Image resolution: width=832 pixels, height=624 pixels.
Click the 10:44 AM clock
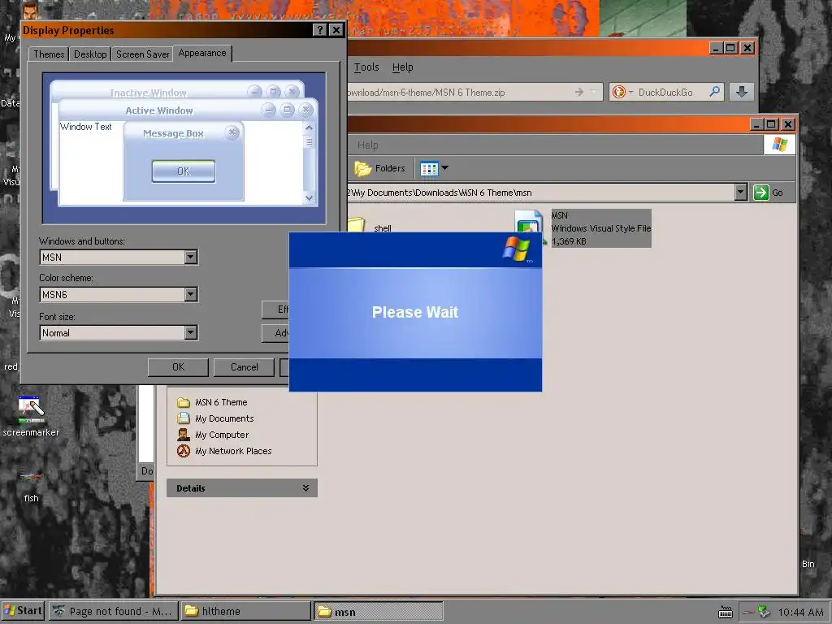[x=800, y=612]
